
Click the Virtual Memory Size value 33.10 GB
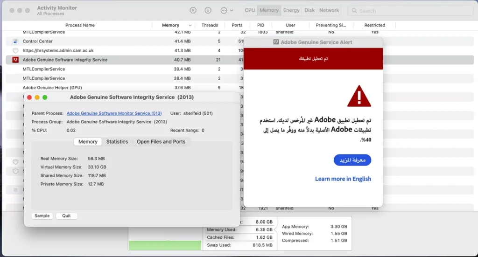(97, 167)
